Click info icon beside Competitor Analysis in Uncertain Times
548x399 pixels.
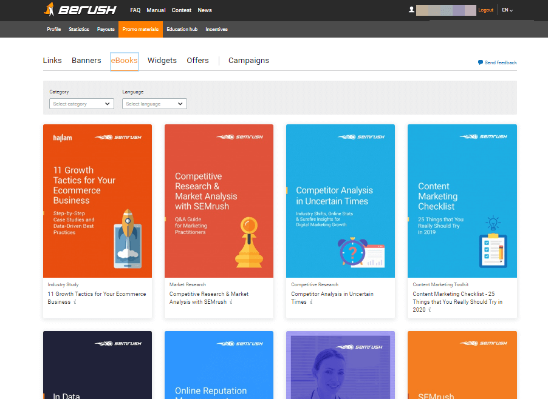pyautogui.click(x=311, y=302)
